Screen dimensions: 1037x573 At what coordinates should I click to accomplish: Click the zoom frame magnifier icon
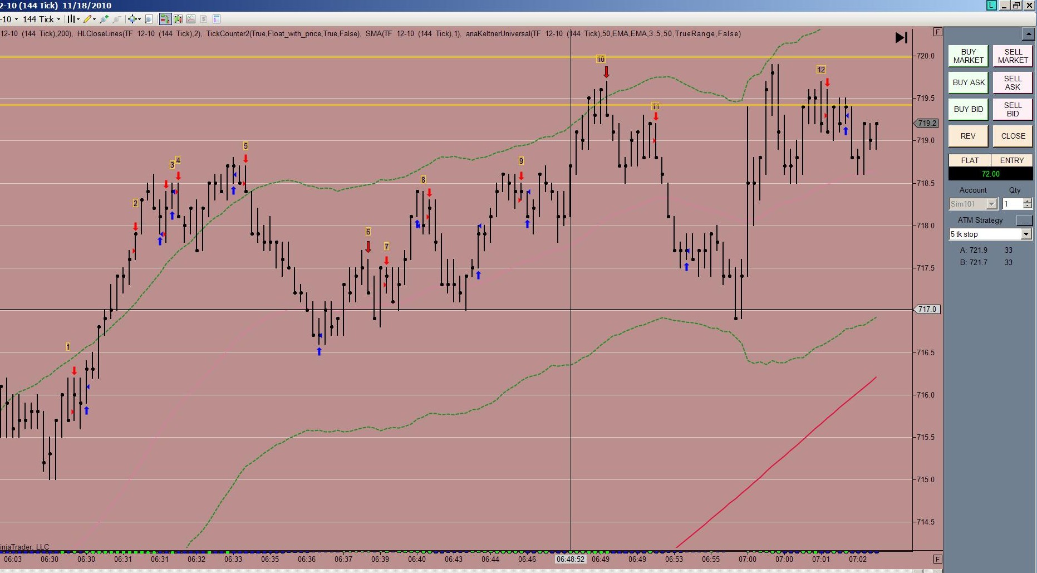tap(149, 19)
